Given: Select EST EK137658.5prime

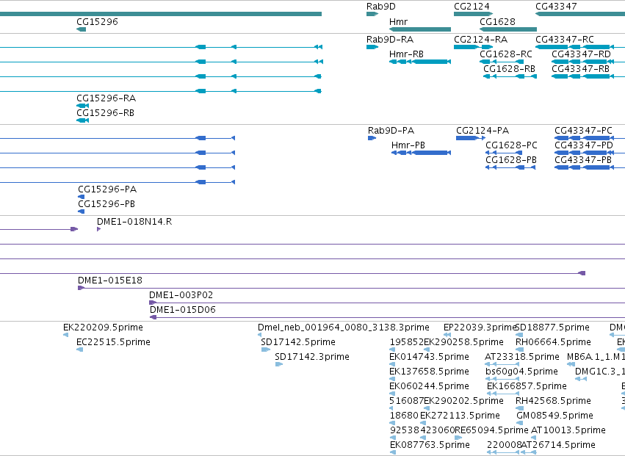Looking at the screenshot, I should tap(429, 372).
